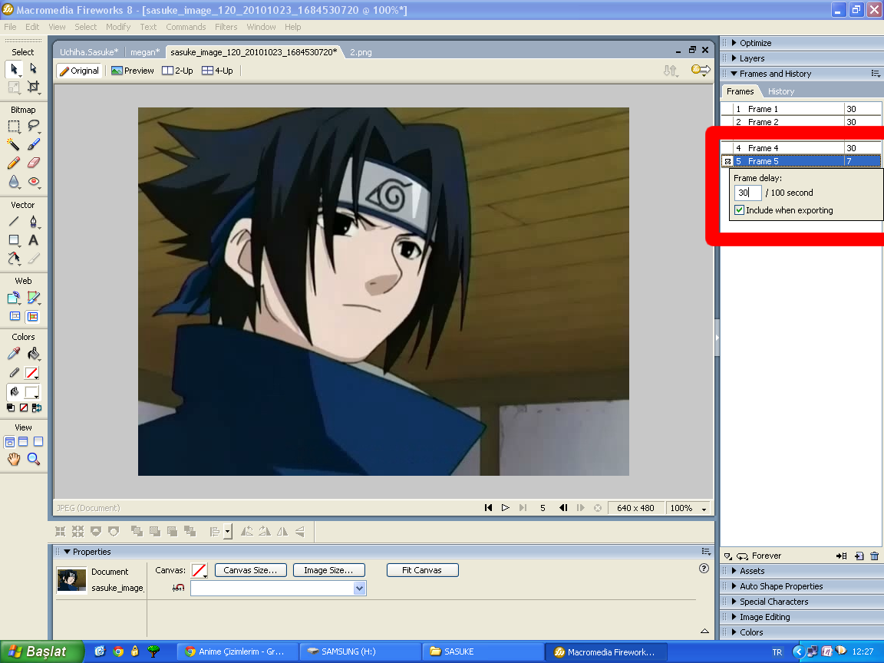Select the Brush tool

(x=33, y=144)
